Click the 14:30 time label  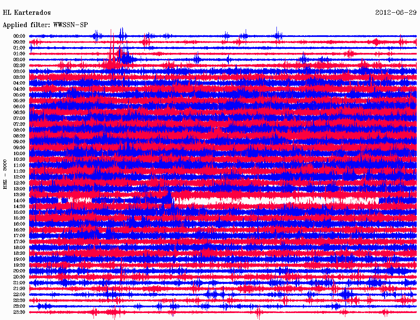point(19,207)
